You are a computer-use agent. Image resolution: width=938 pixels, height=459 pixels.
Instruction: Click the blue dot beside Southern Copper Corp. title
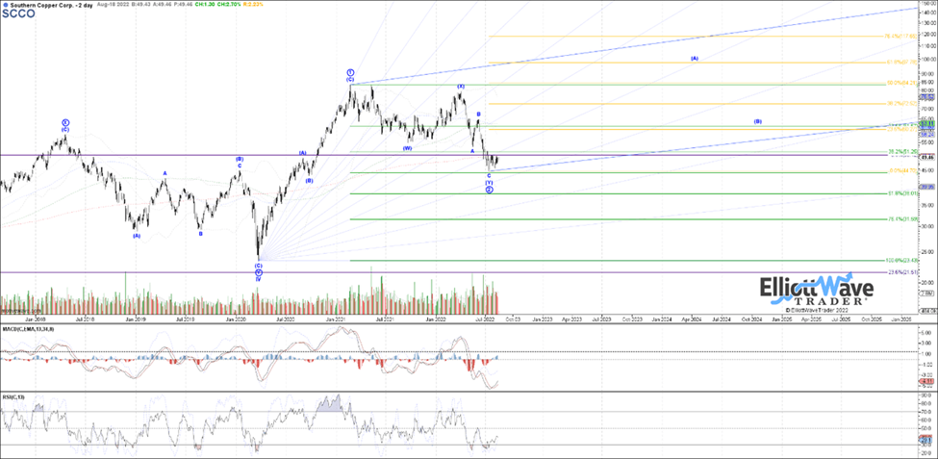coord(3,5)
